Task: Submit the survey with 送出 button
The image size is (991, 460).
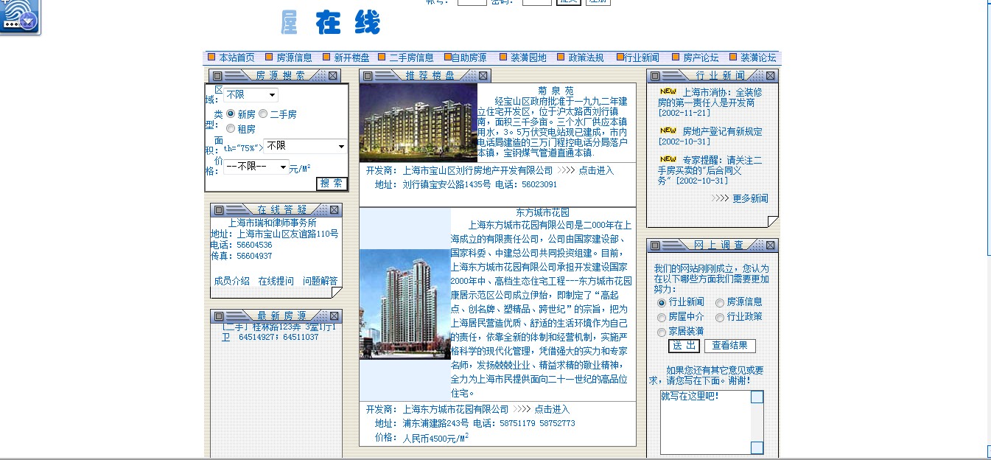Action: pyautogui.click(x=684, y=346)
